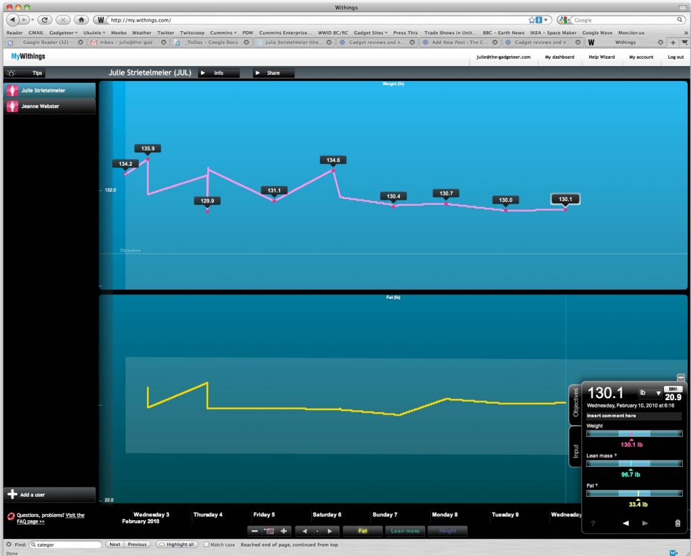
Task: Switch to the ToDos Google Docs tab
Action: coord(211,43)
